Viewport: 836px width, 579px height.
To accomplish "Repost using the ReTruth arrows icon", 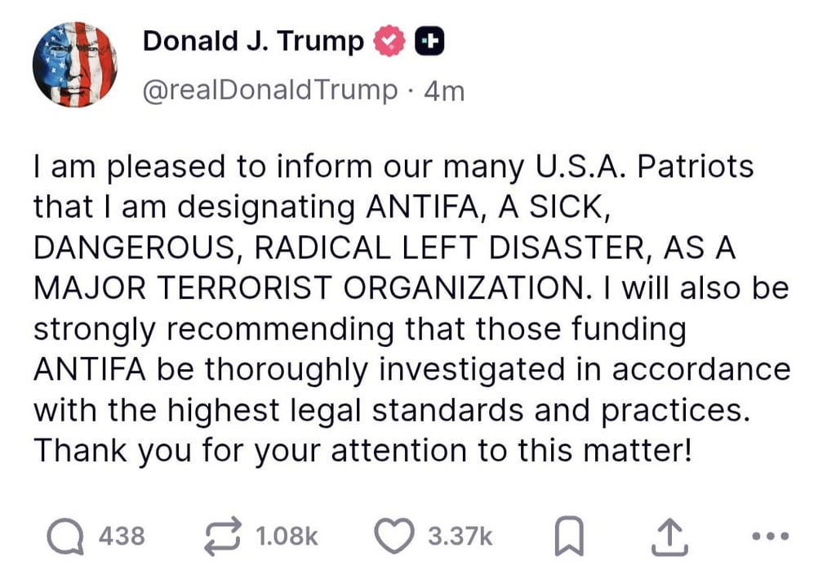I will (223, 537).
